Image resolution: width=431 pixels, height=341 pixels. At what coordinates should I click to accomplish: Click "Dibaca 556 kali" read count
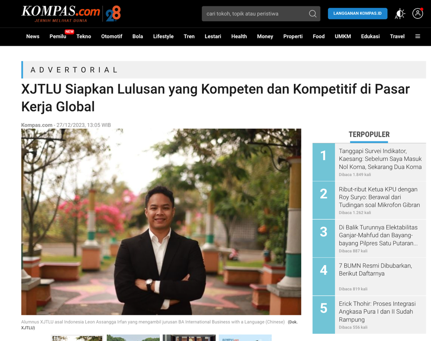353,327
